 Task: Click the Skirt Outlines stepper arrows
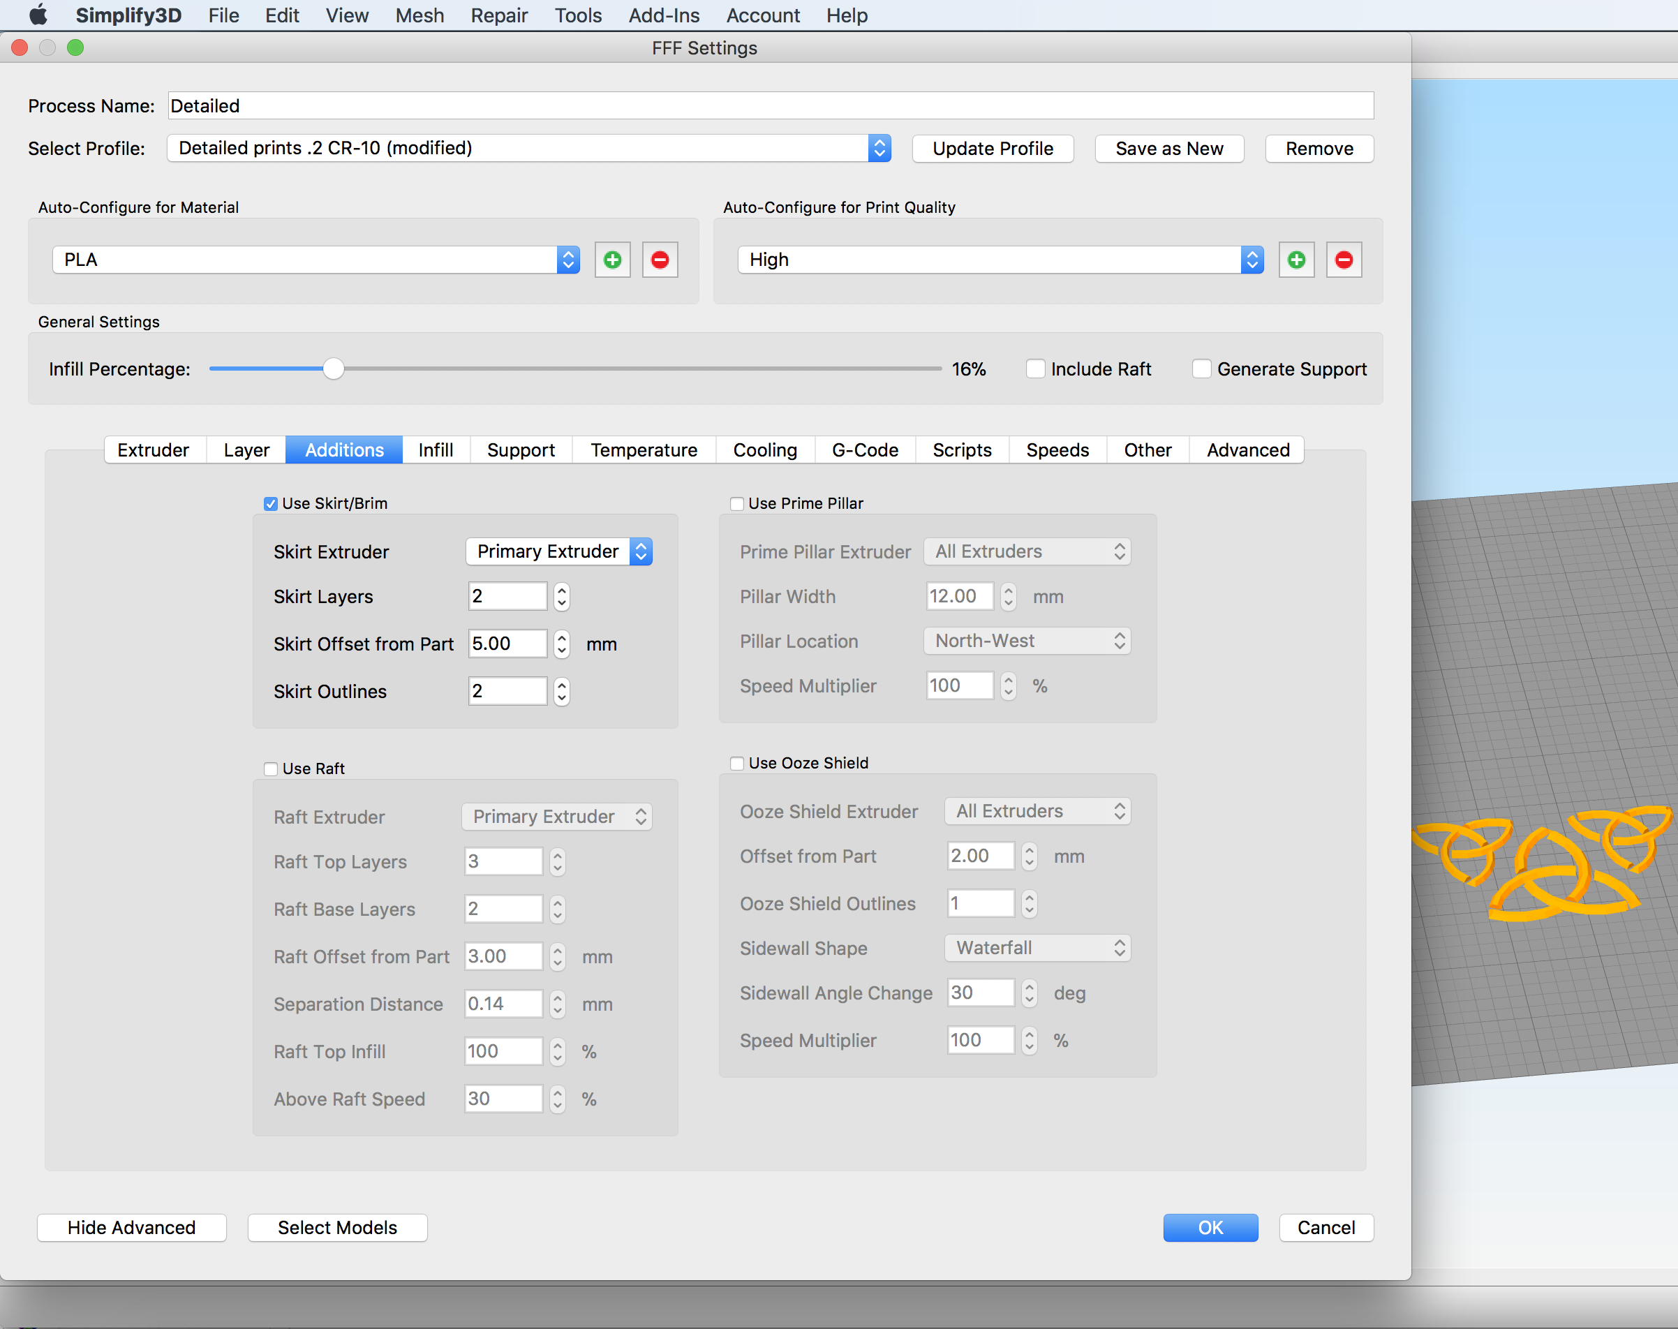tap(562, 692)
